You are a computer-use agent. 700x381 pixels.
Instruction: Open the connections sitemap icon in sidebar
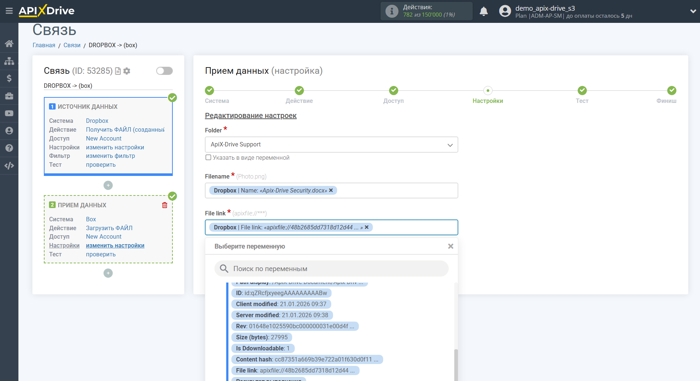click(9, 61)
